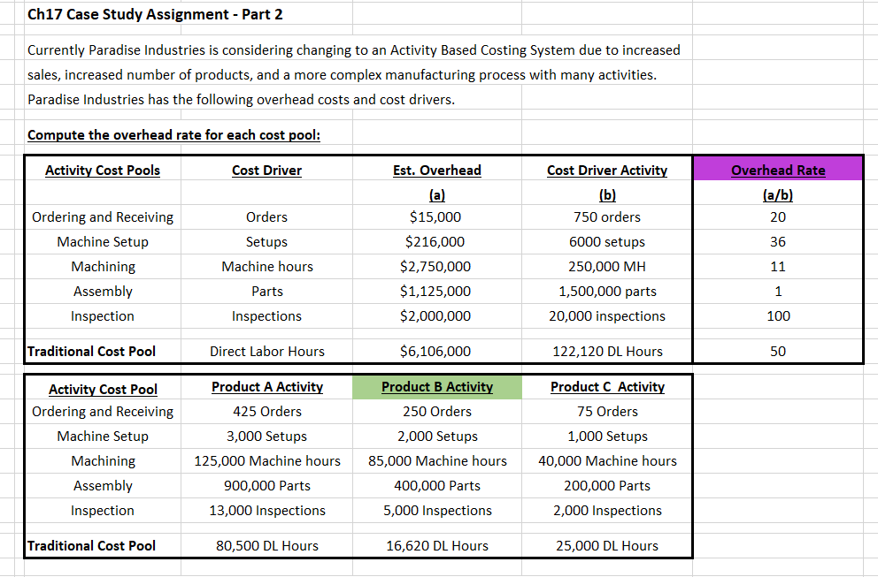Screen dimensions: 878x577
Task: Click the purple Overhead Rate header cell
Action: tap(777, 168)
